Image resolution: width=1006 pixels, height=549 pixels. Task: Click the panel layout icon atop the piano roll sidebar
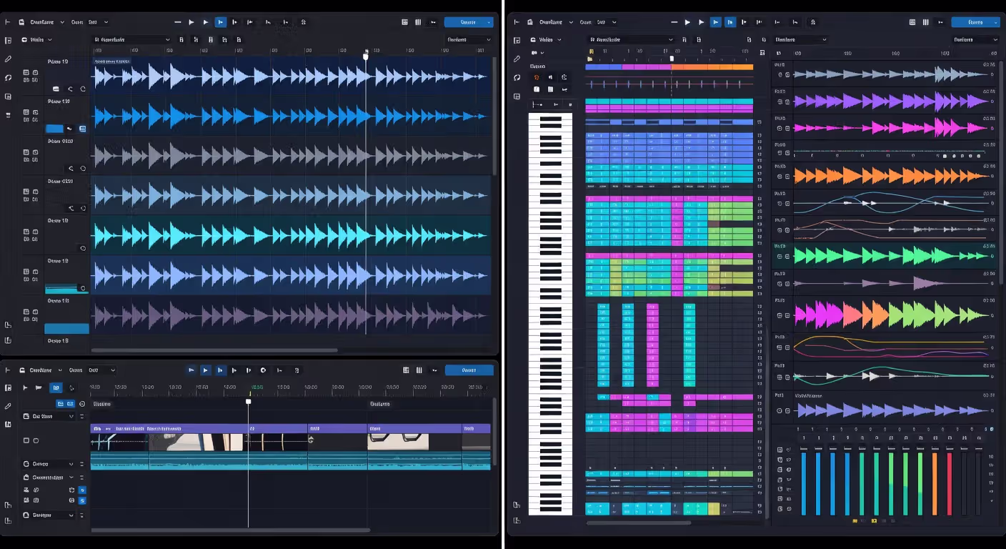(517, 41)
